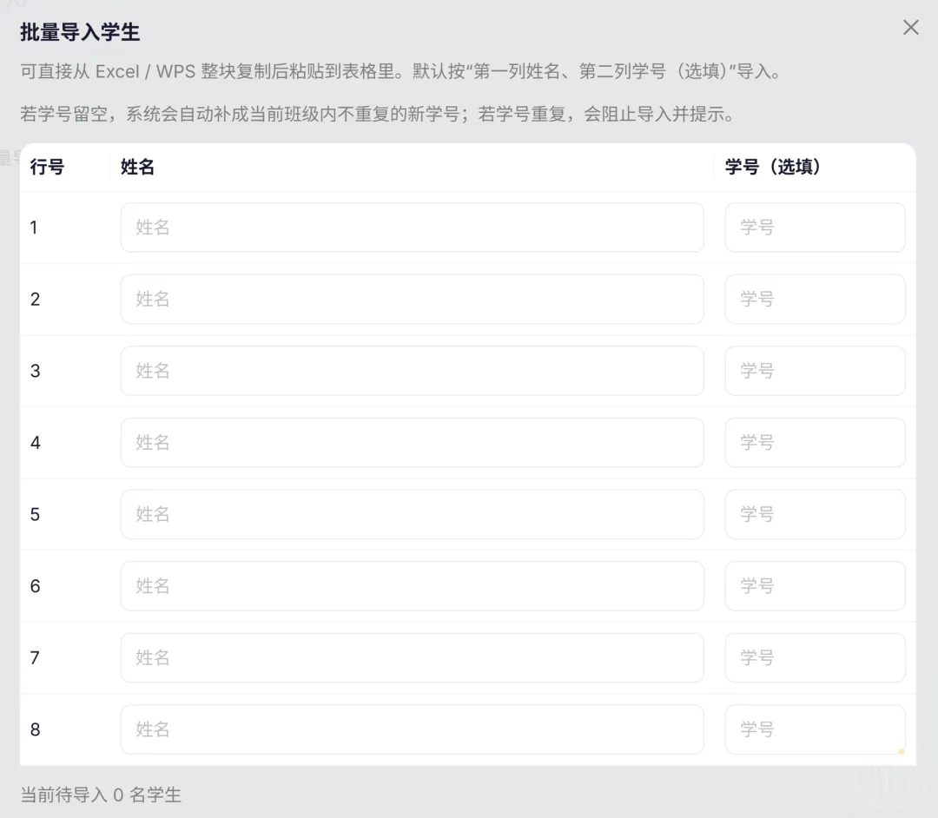The image size is (938, 818).
Task: Click the 当前待导入 0 名学生 counter text
Action: tap(98, 795)
